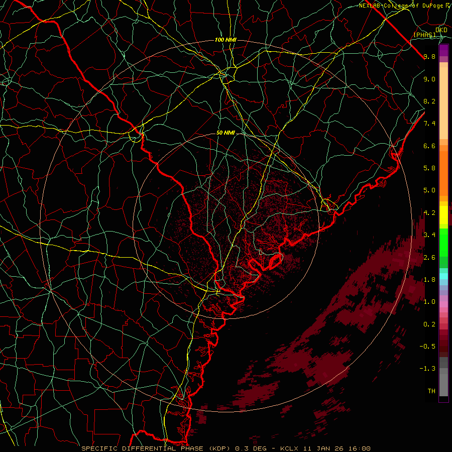Click the 2.6 value on the color scale
452x452 pixels.
pos(429,257)
